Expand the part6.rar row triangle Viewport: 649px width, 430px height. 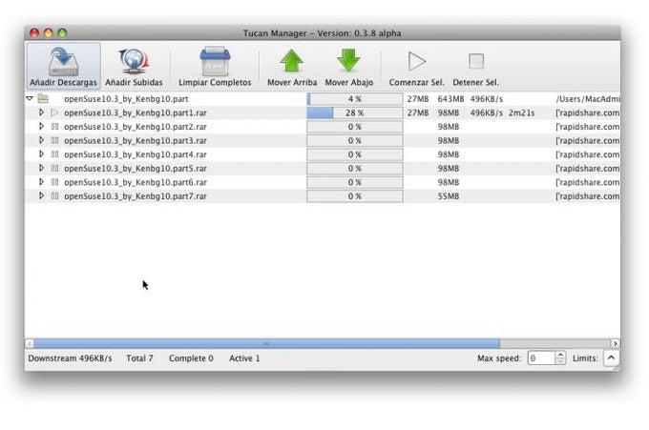41,182
